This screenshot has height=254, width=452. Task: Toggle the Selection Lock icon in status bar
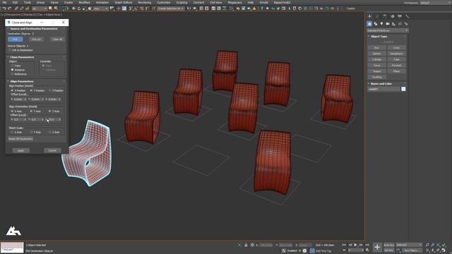[x=246, y=245]
